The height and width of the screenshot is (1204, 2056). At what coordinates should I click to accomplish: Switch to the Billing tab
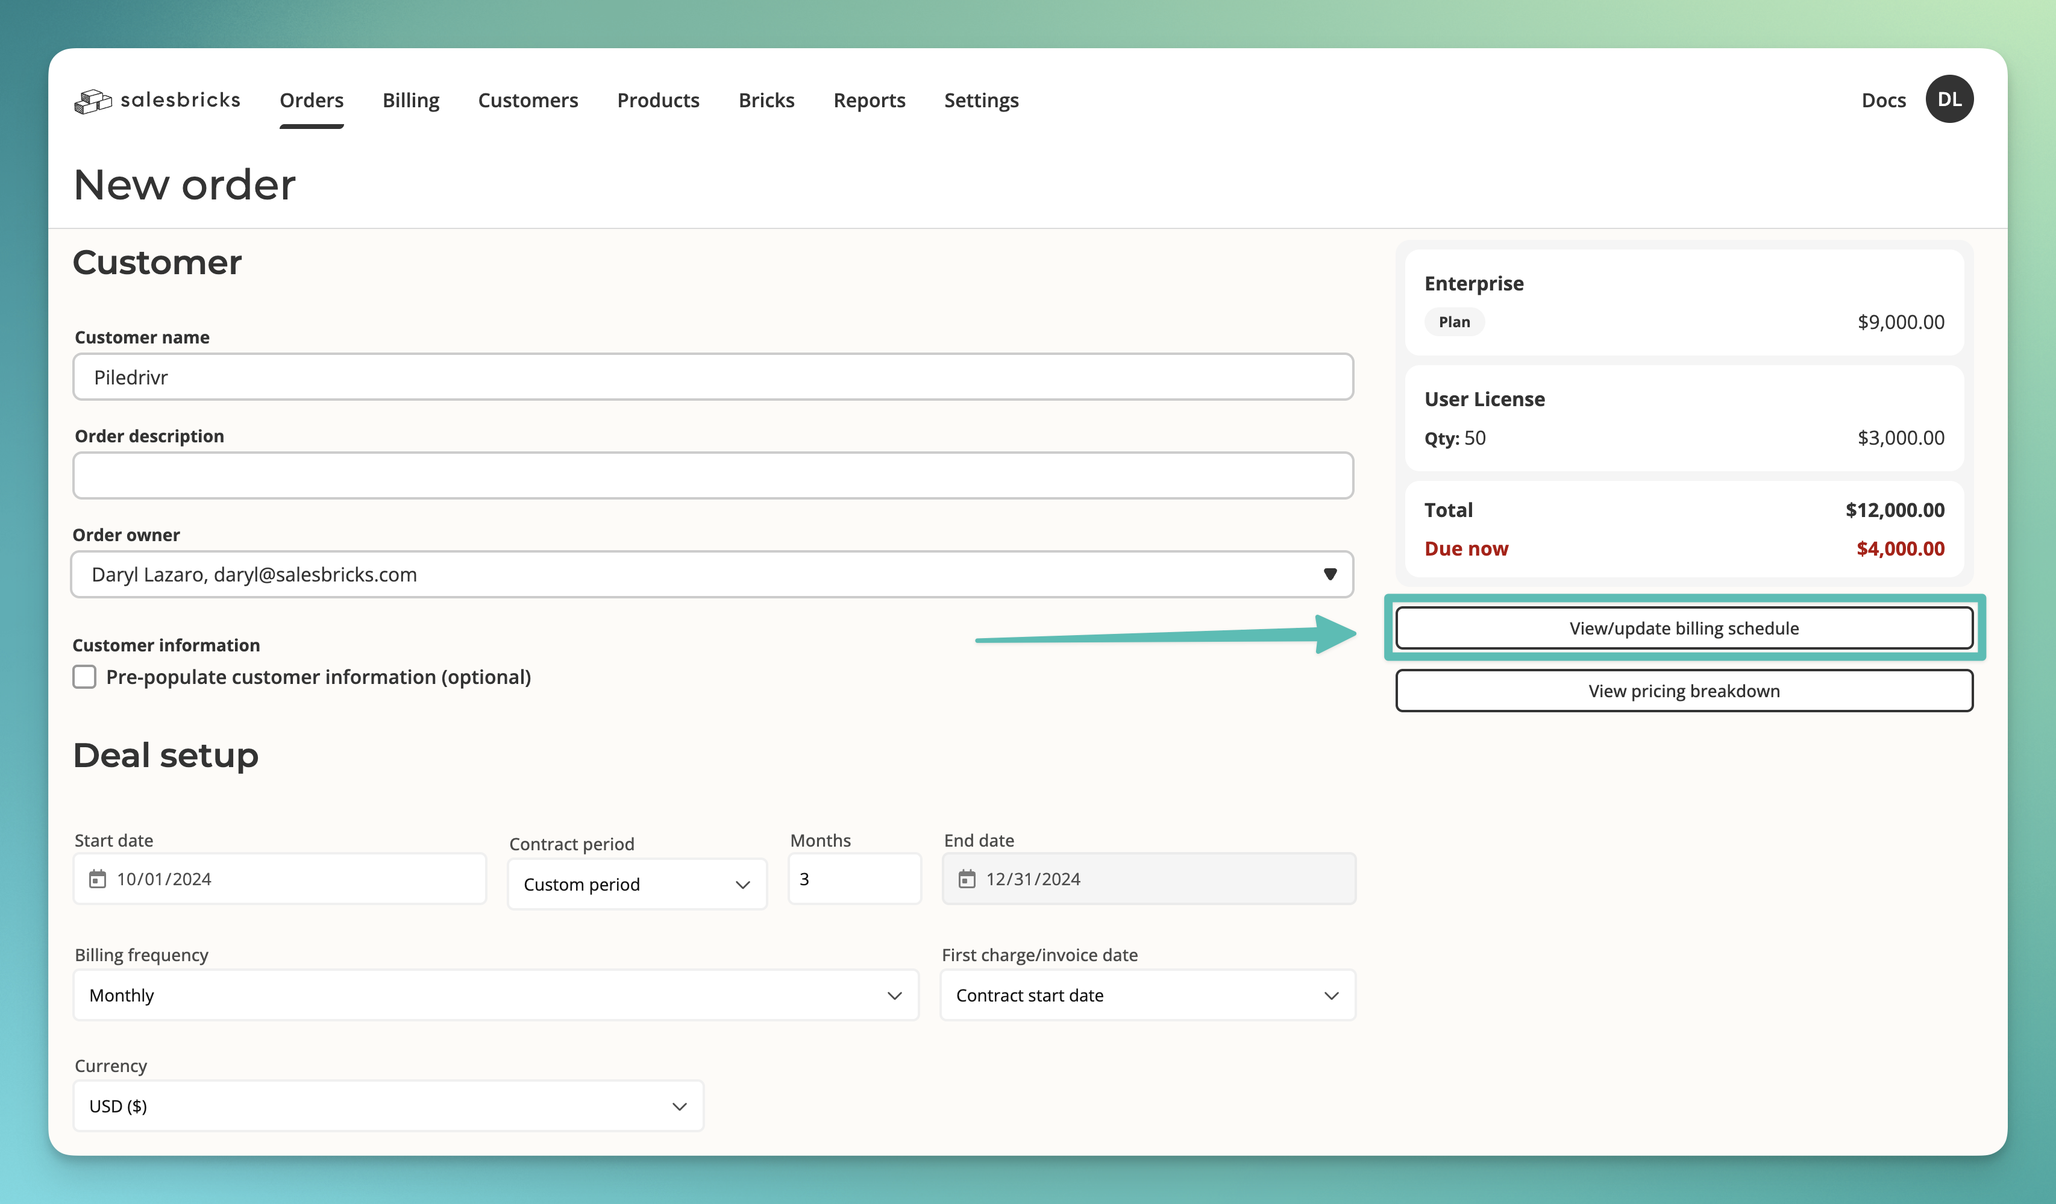click(410, 100)
